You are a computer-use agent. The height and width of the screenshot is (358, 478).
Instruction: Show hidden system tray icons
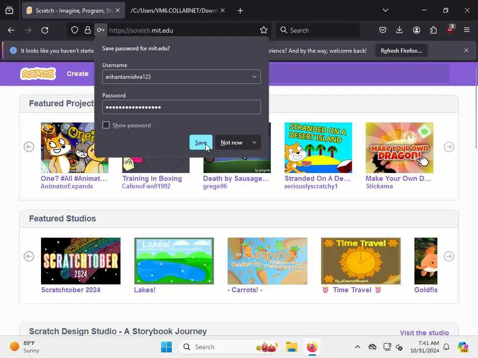(358, 347)
